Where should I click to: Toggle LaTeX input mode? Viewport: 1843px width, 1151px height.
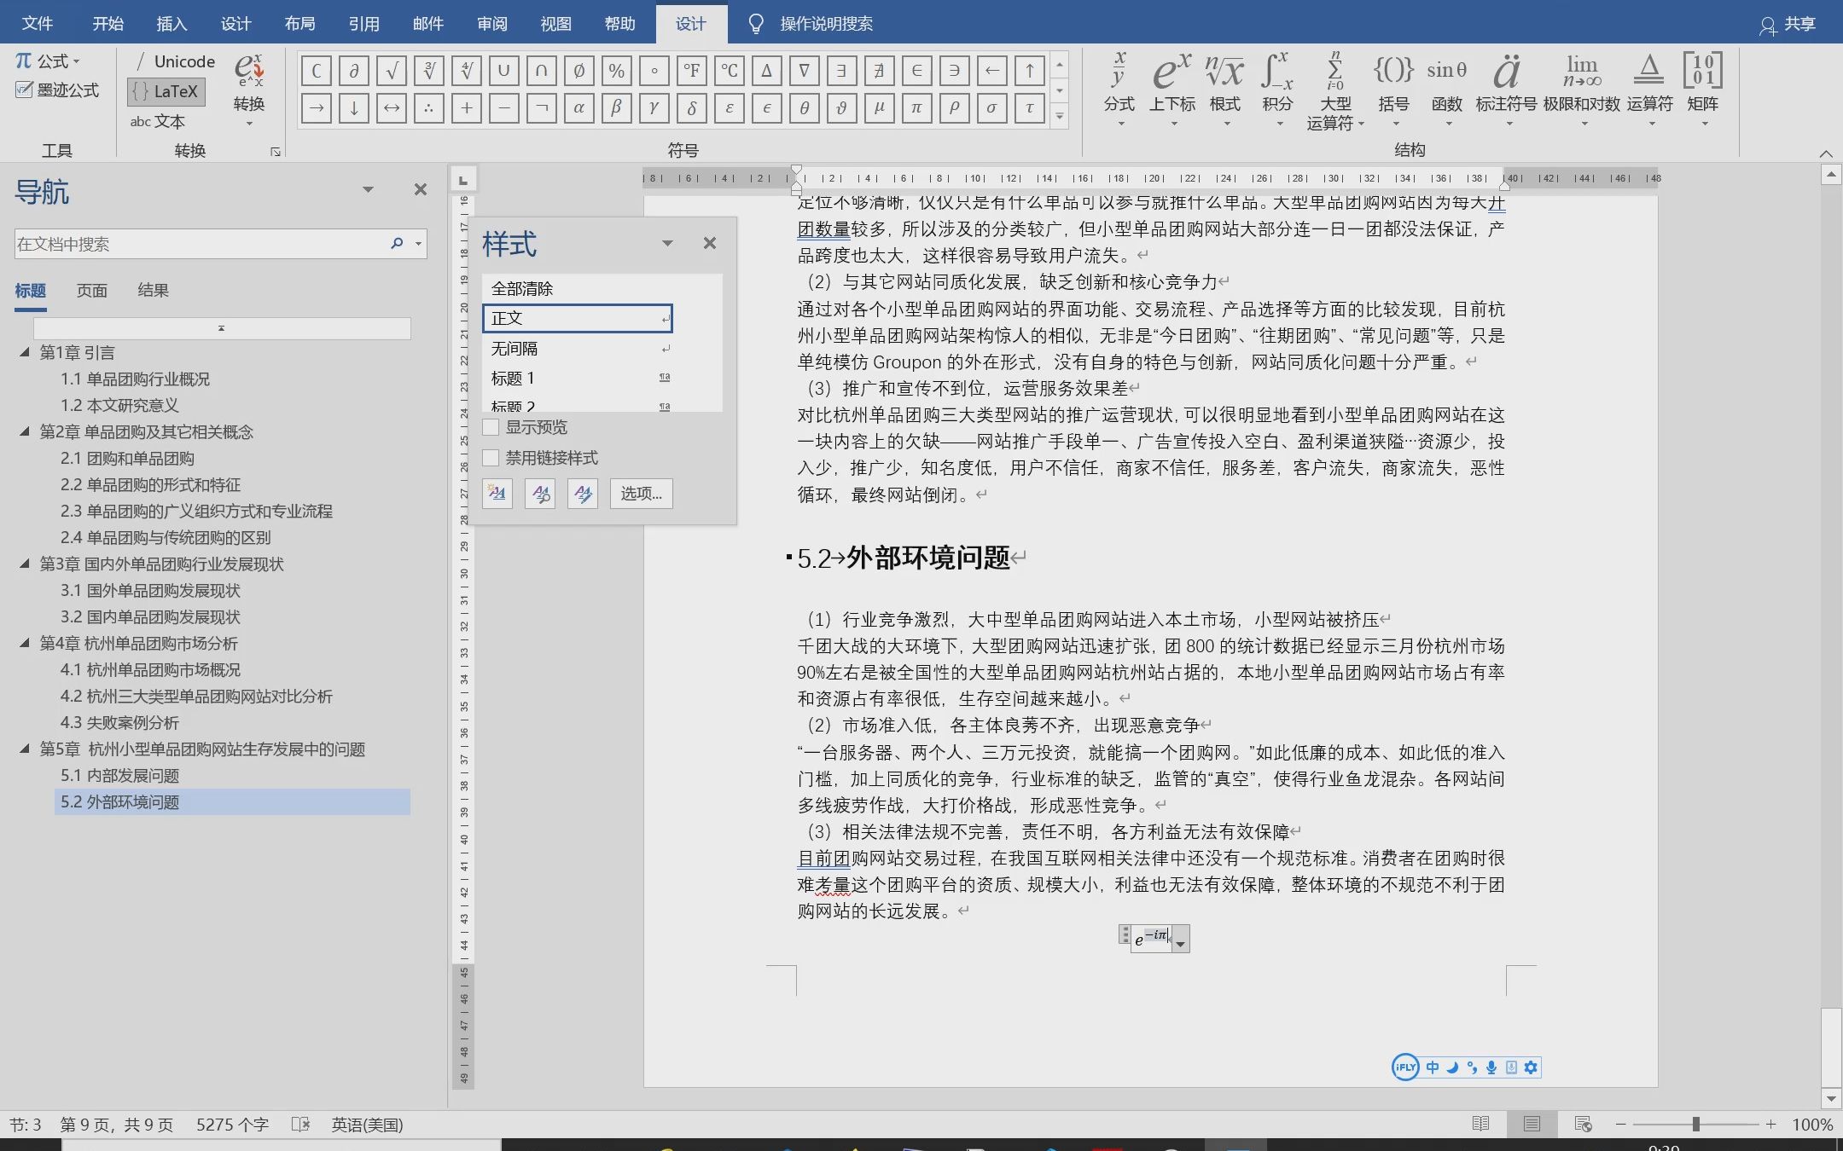pos(166,91)
